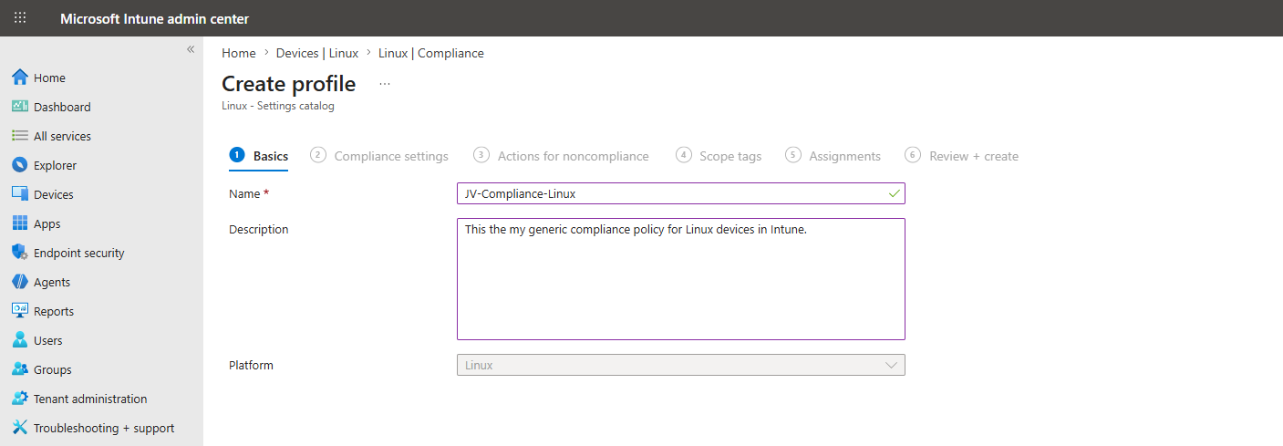This screenshot has width=1283, height=446.
Task: Click the Groups icon in sidebar
Action: point(20,369)
